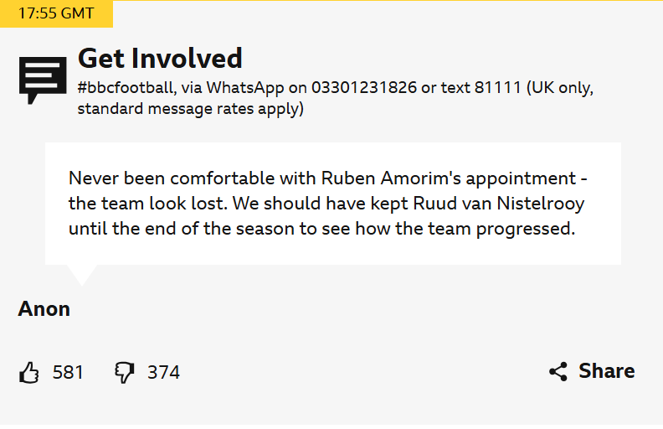Like the comment with the thumbs-up icon
Screen dimensions: 663x429
28,373
